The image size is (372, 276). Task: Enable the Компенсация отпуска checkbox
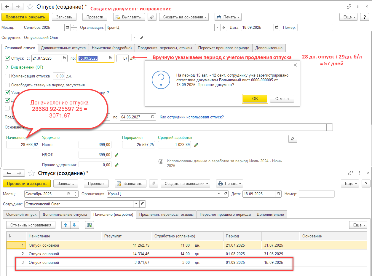pos(7,76)
